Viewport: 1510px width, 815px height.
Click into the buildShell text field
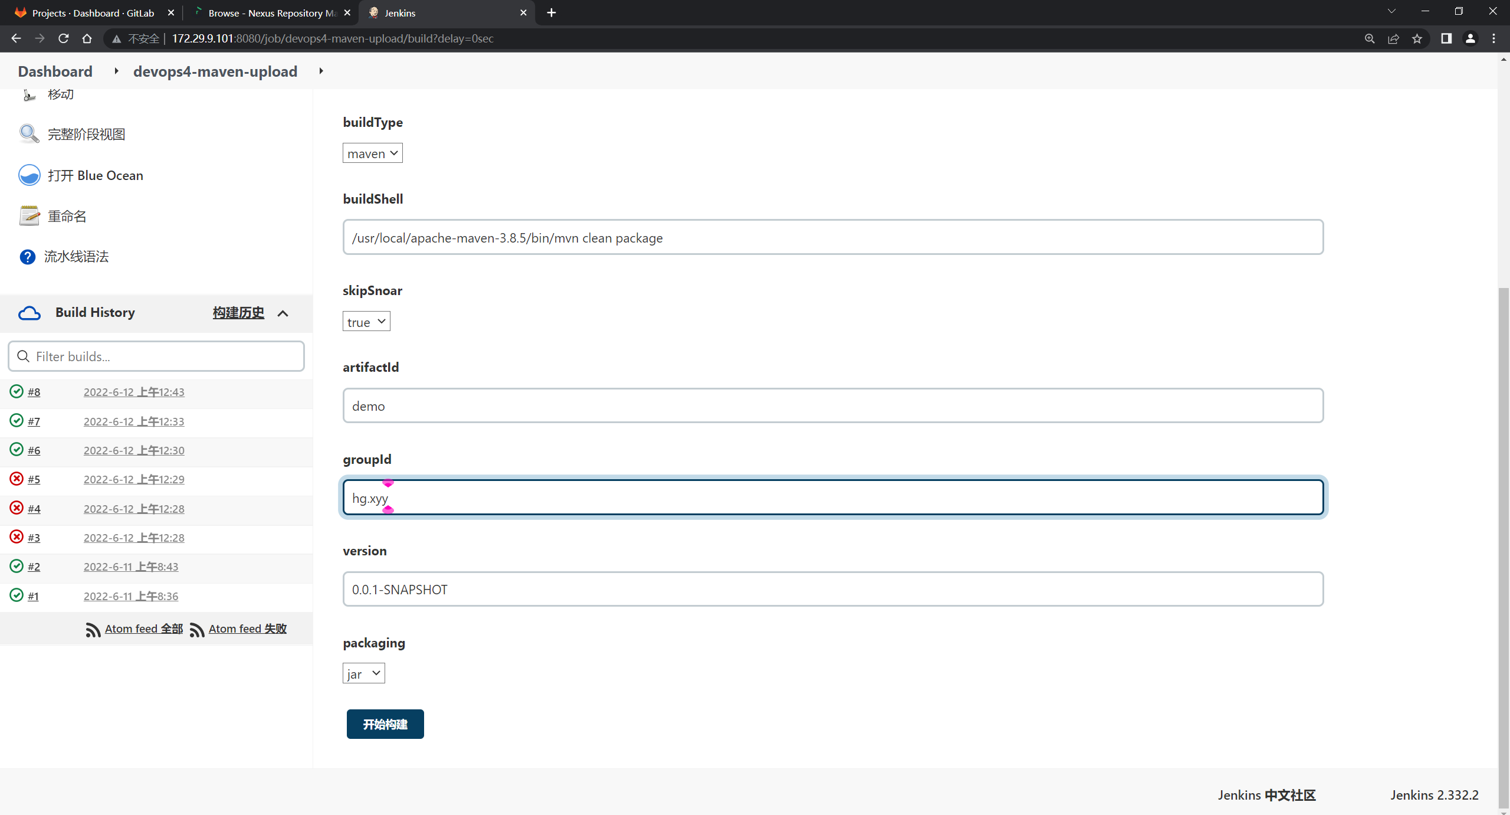tap(833, 237)
